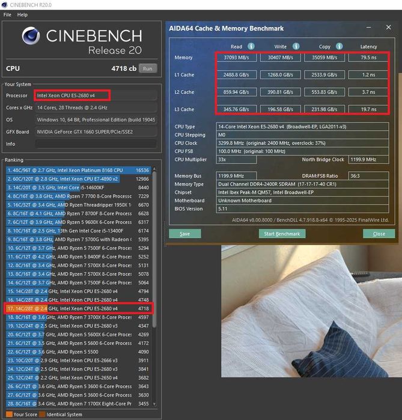Click the Cinebench title bar app icon
Screen dimensions: 402x420
click(4, 5)
